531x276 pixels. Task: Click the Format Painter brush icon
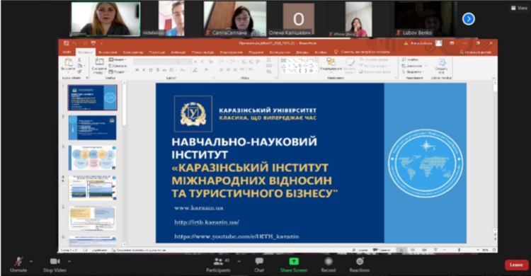[x=79, y=71]
